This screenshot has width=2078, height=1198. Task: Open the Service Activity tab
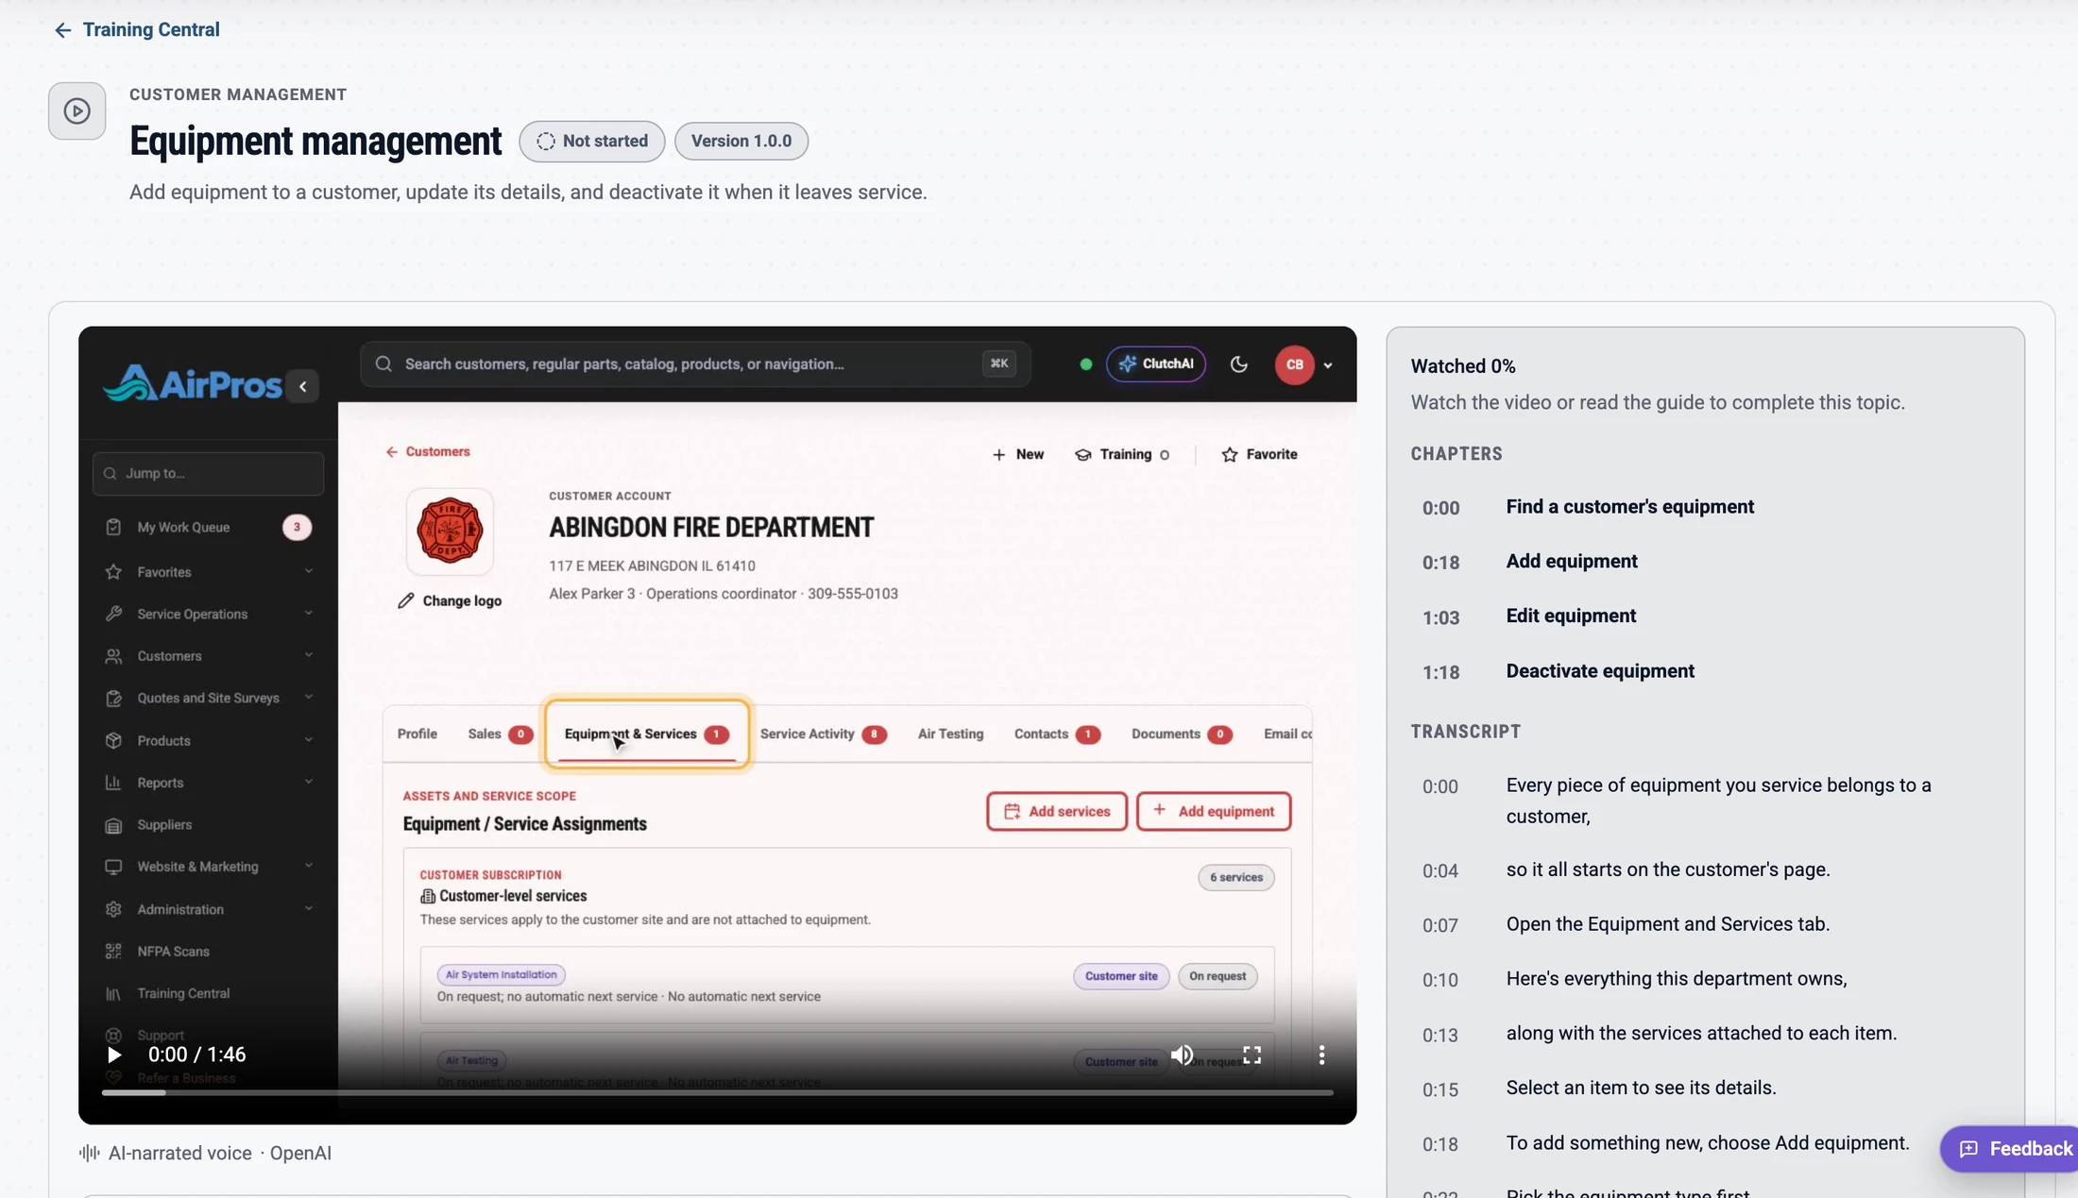tap(823, 734)
